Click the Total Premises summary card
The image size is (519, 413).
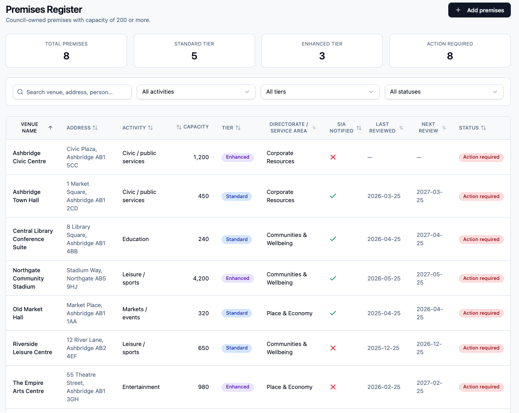(66, 51)
